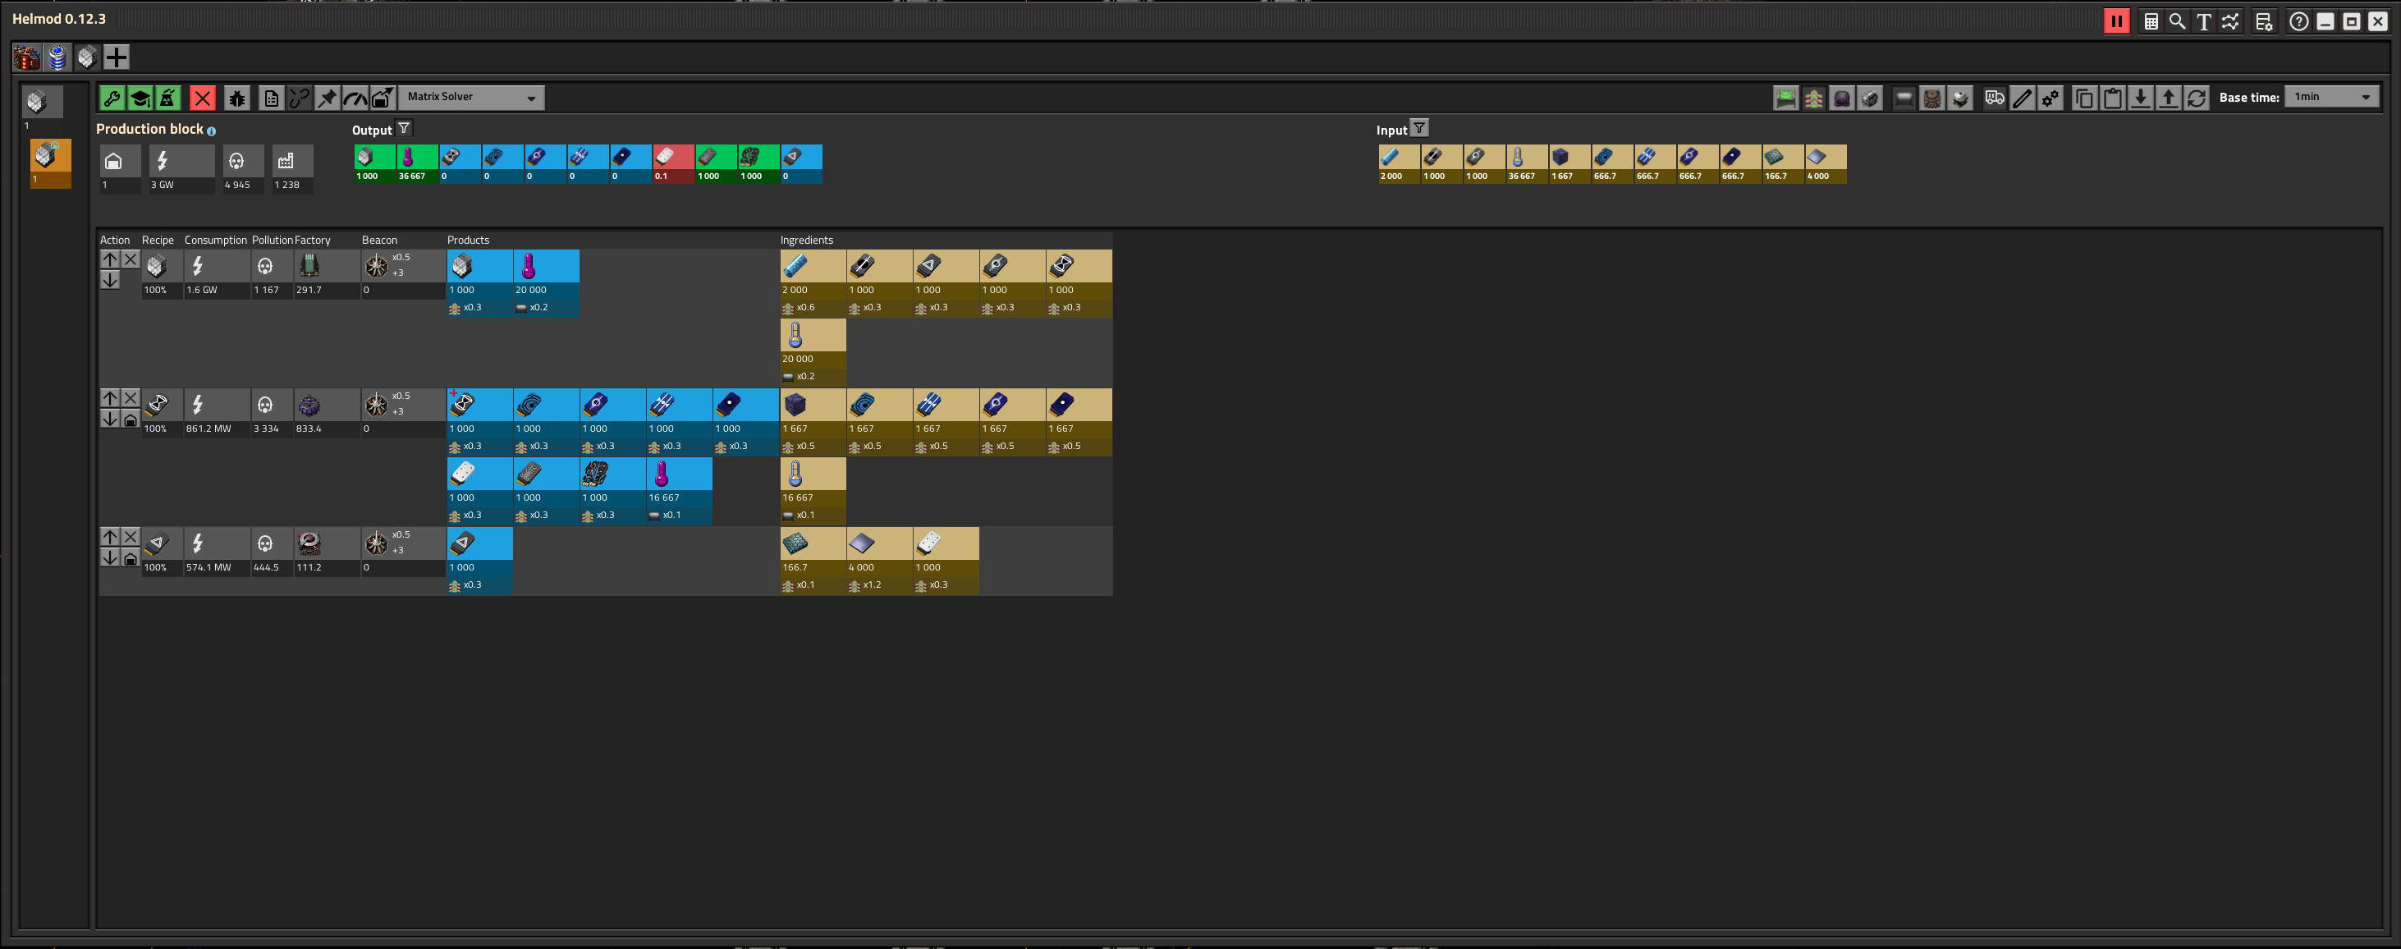Click the beacon icon in 574.1 MW row
This screenshot has height=949, width=2401.
[377, 543]
